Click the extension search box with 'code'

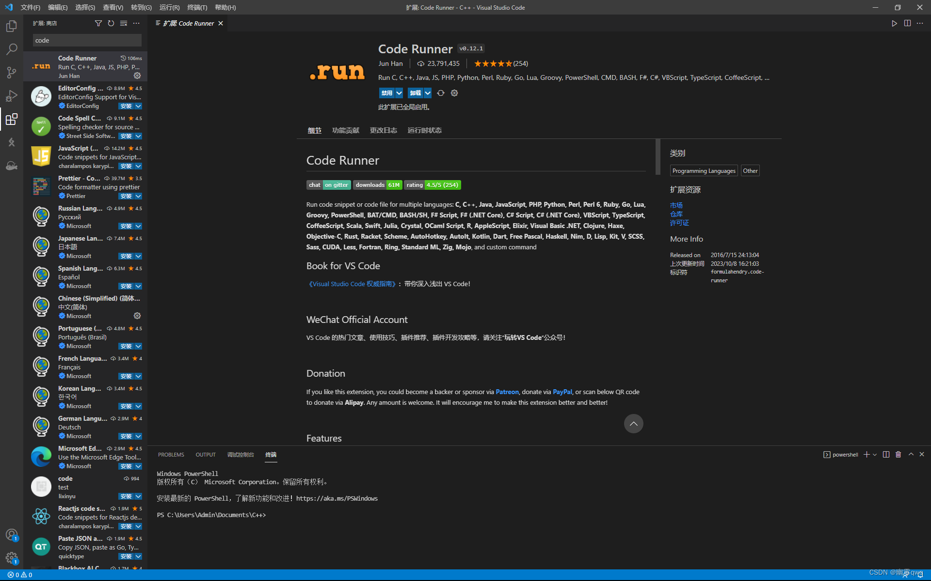click(87, 40)
